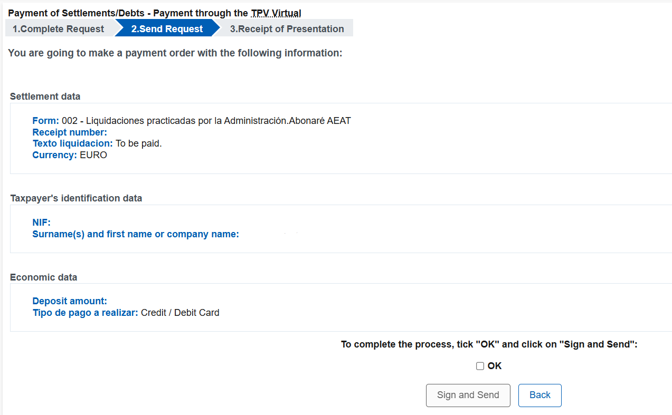Tick the OK checkbox

pyautogui.click(x=480, y=365)
